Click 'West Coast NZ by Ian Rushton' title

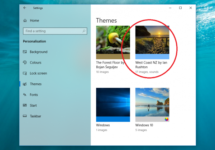151,65
